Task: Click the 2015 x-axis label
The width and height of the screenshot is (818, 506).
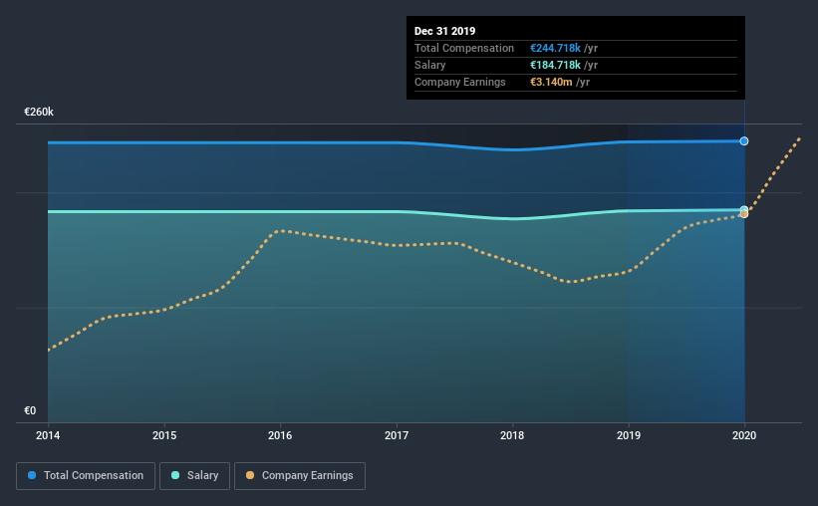Action: click(164, 435)
